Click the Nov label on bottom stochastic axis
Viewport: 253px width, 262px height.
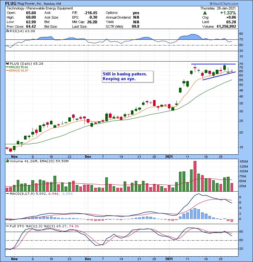pos(14,259)
